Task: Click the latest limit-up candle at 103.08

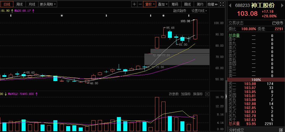Action: point(195,29)
